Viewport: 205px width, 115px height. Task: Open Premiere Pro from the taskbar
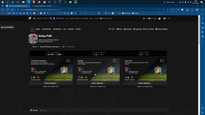pyautogui.click(x=49, y=2)
